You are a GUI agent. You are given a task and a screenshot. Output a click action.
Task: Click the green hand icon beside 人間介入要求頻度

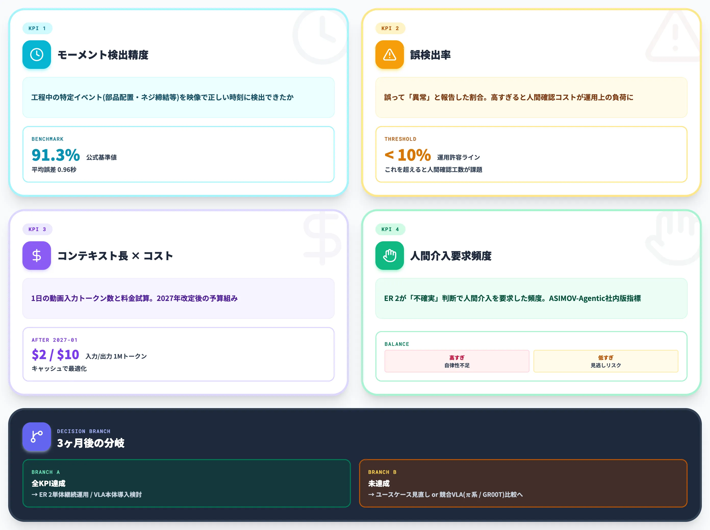point(389,256)
